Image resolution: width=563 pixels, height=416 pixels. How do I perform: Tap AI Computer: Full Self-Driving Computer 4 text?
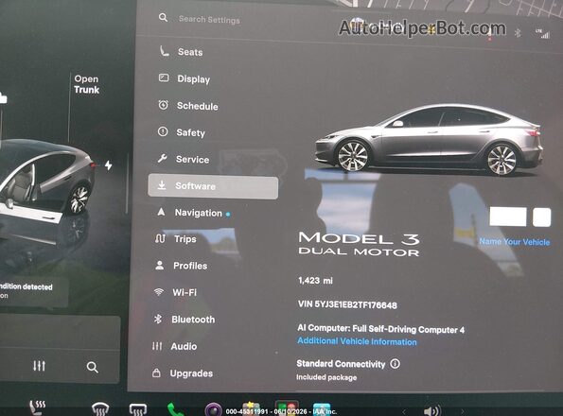(x=381, y=329)
